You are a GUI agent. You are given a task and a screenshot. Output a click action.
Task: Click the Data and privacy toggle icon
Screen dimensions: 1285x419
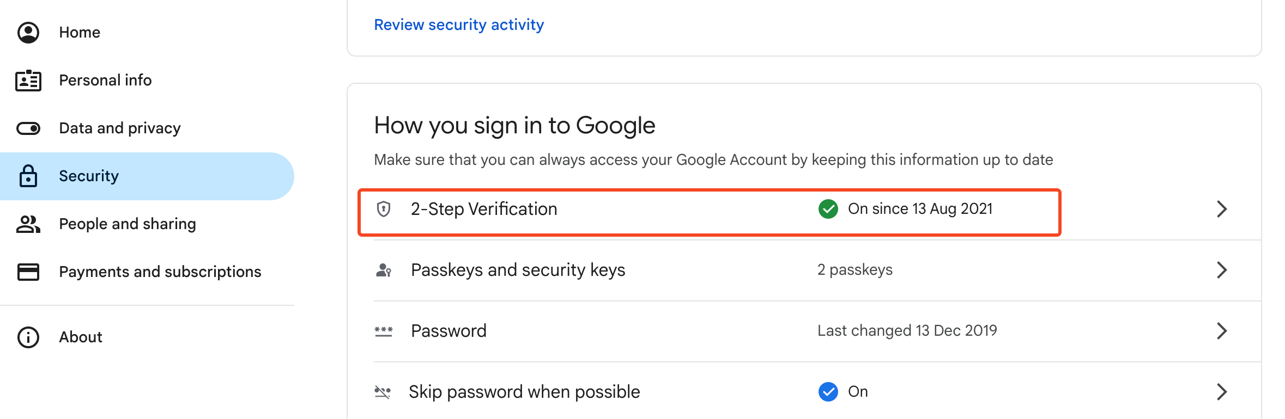[x=28, y=128]
